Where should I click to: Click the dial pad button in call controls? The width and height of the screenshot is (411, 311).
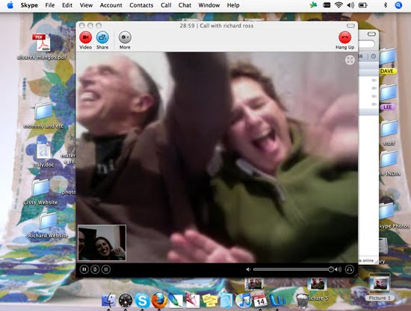pyautogui.click(x=106, y=269)
